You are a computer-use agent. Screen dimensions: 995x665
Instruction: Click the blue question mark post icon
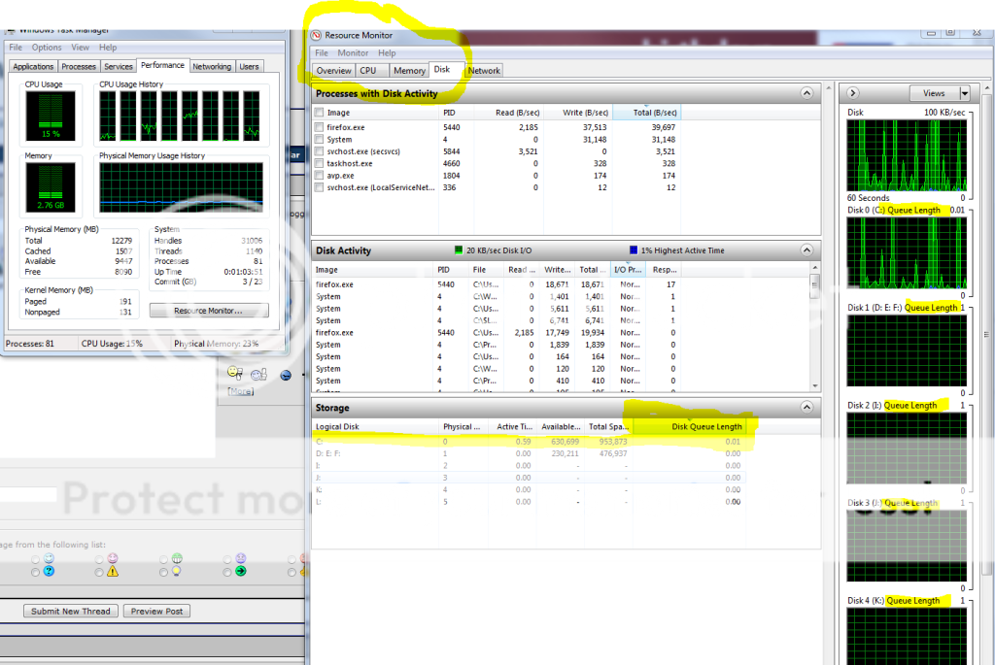click(50, 572)
